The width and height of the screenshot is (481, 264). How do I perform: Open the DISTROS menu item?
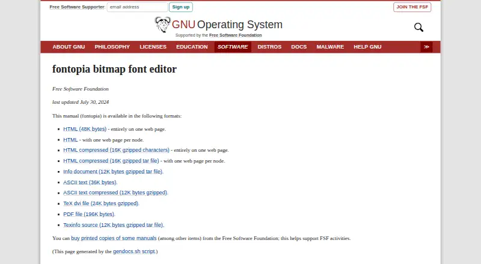click(x=269, y=47)
